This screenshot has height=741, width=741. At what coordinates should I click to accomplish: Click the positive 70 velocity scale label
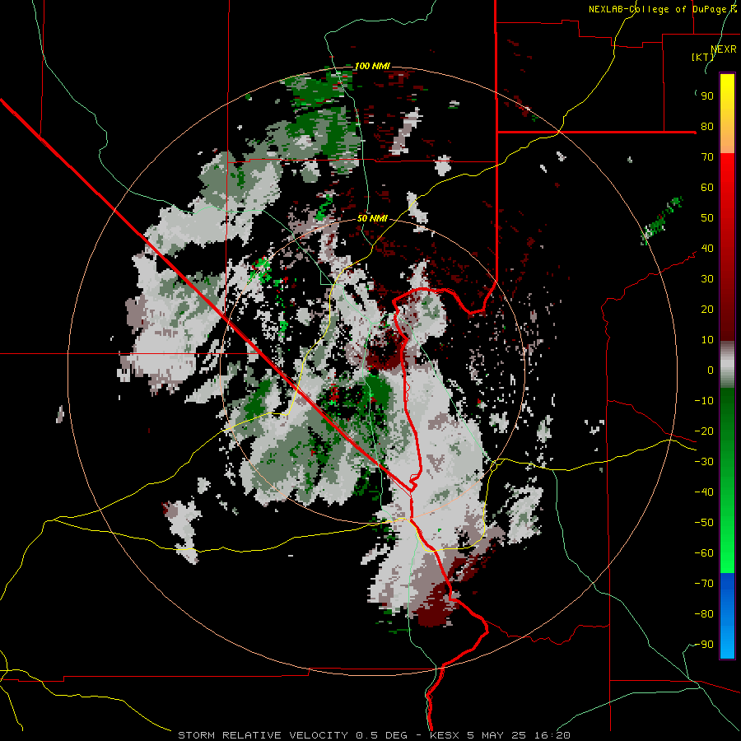point(707,157)
